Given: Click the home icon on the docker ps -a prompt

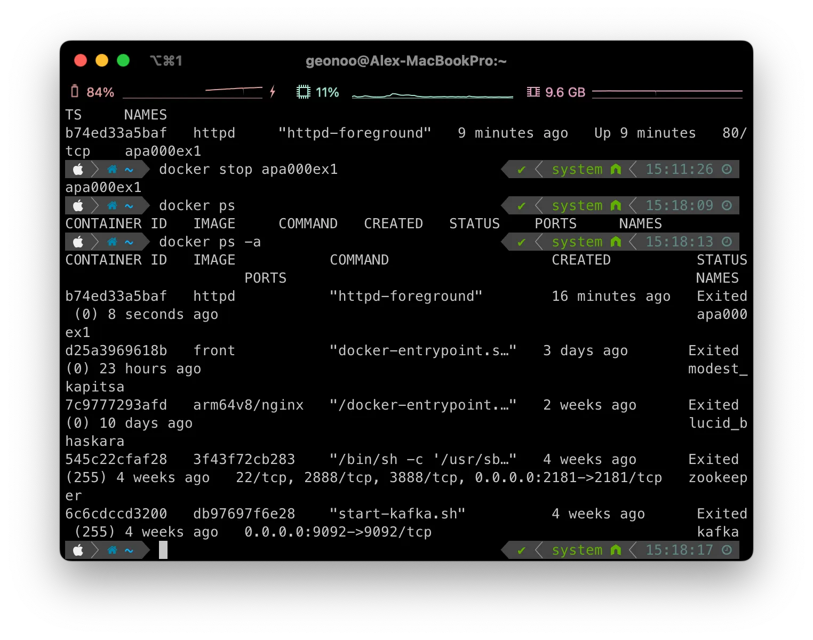Looking at the screenshot, I should (112, 242).
